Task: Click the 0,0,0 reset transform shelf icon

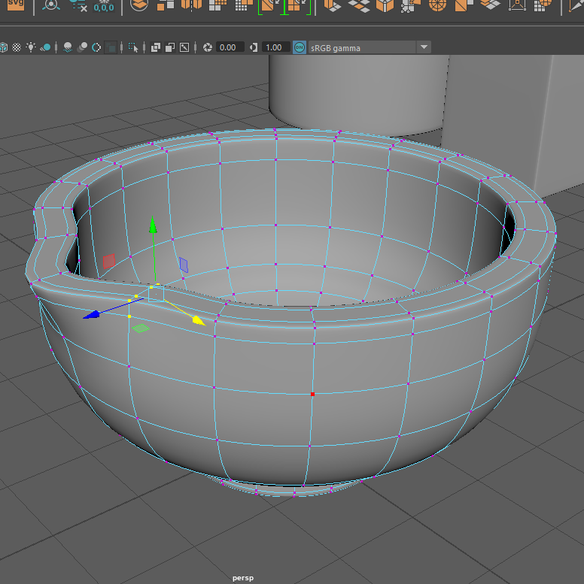Action: (x=103, y=6)
